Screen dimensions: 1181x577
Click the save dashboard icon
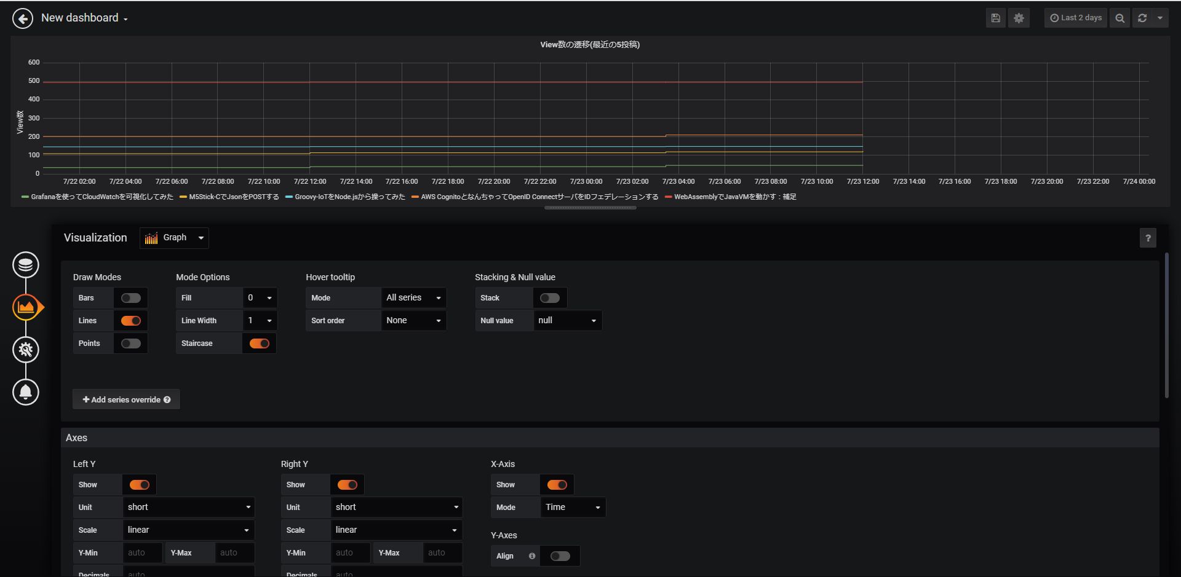[995, 18]
